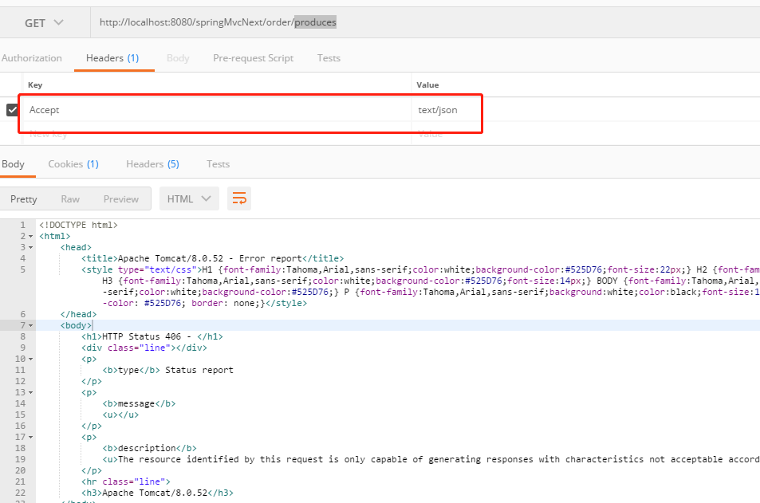
Task: Collapse the p tag on line 17
Action: click(x=30, y=437)
